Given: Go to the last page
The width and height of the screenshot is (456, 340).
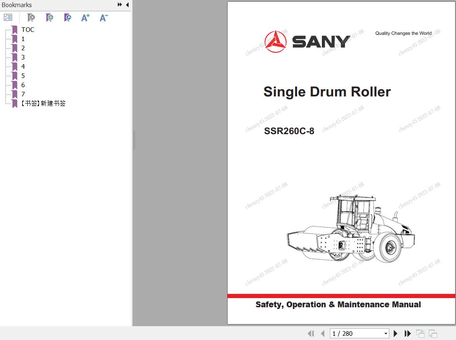Looking at the screenshot, I should 408,334.
